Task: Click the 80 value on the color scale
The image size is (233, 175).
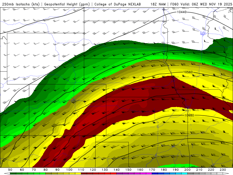Action: 46,170
